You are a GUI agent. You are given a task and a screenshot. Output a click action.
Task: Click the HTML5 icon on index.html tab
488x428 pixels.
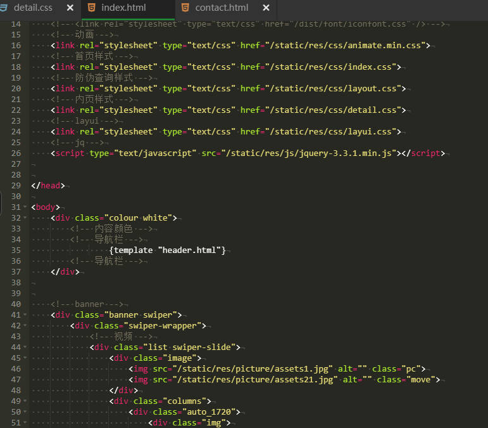pyautogui.click(x=92, y=8)
